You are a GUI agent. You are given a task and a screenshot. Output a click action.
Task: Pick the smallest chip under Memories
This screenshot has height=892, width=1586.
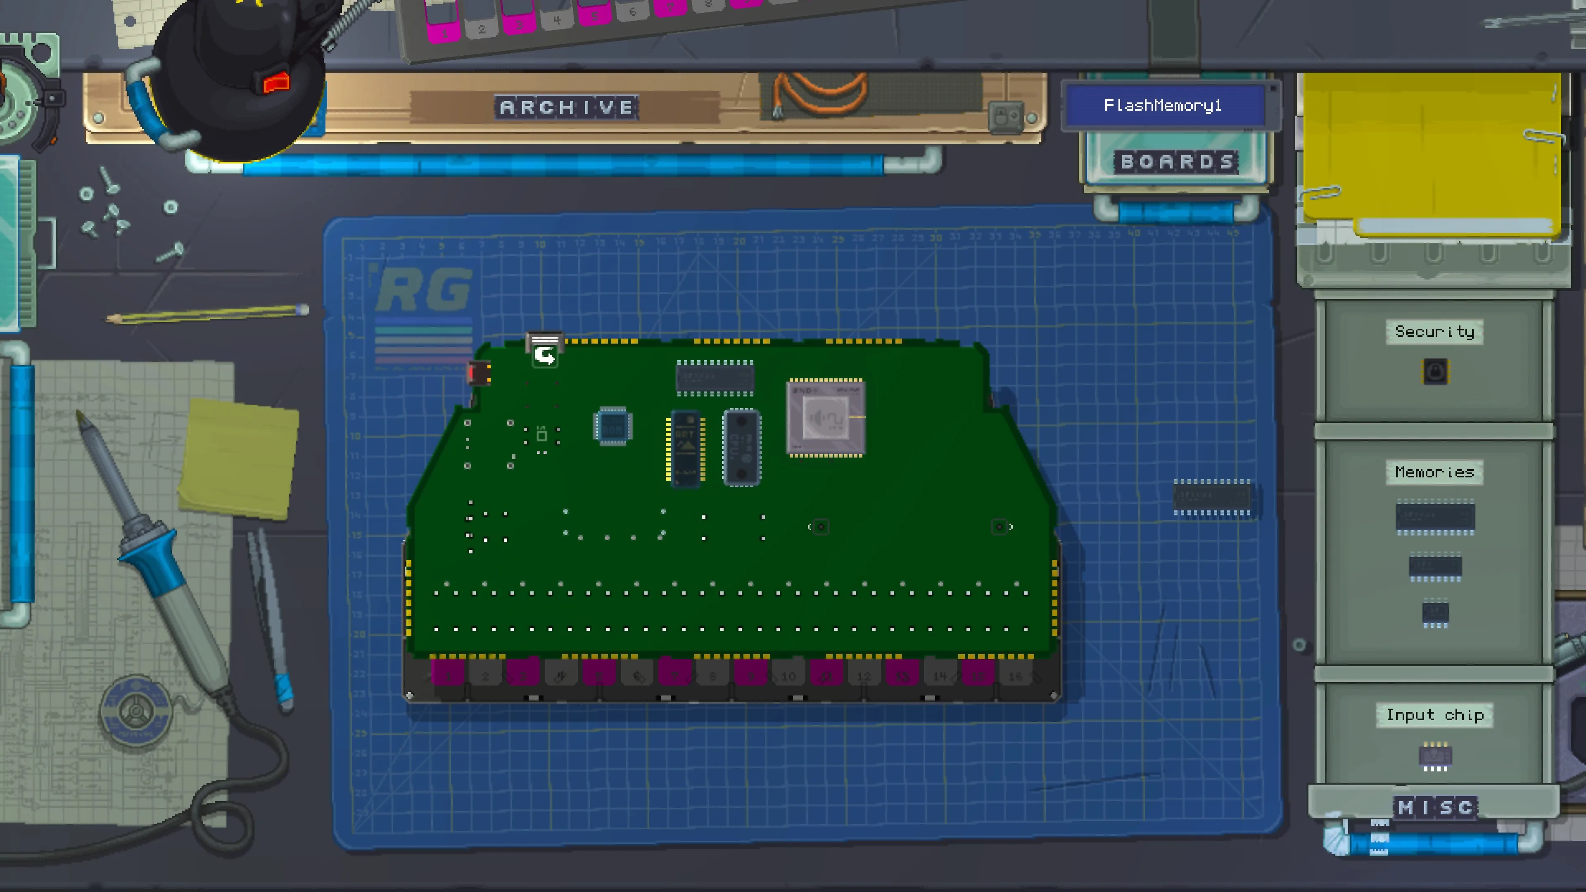click(x=1434, y=612)
